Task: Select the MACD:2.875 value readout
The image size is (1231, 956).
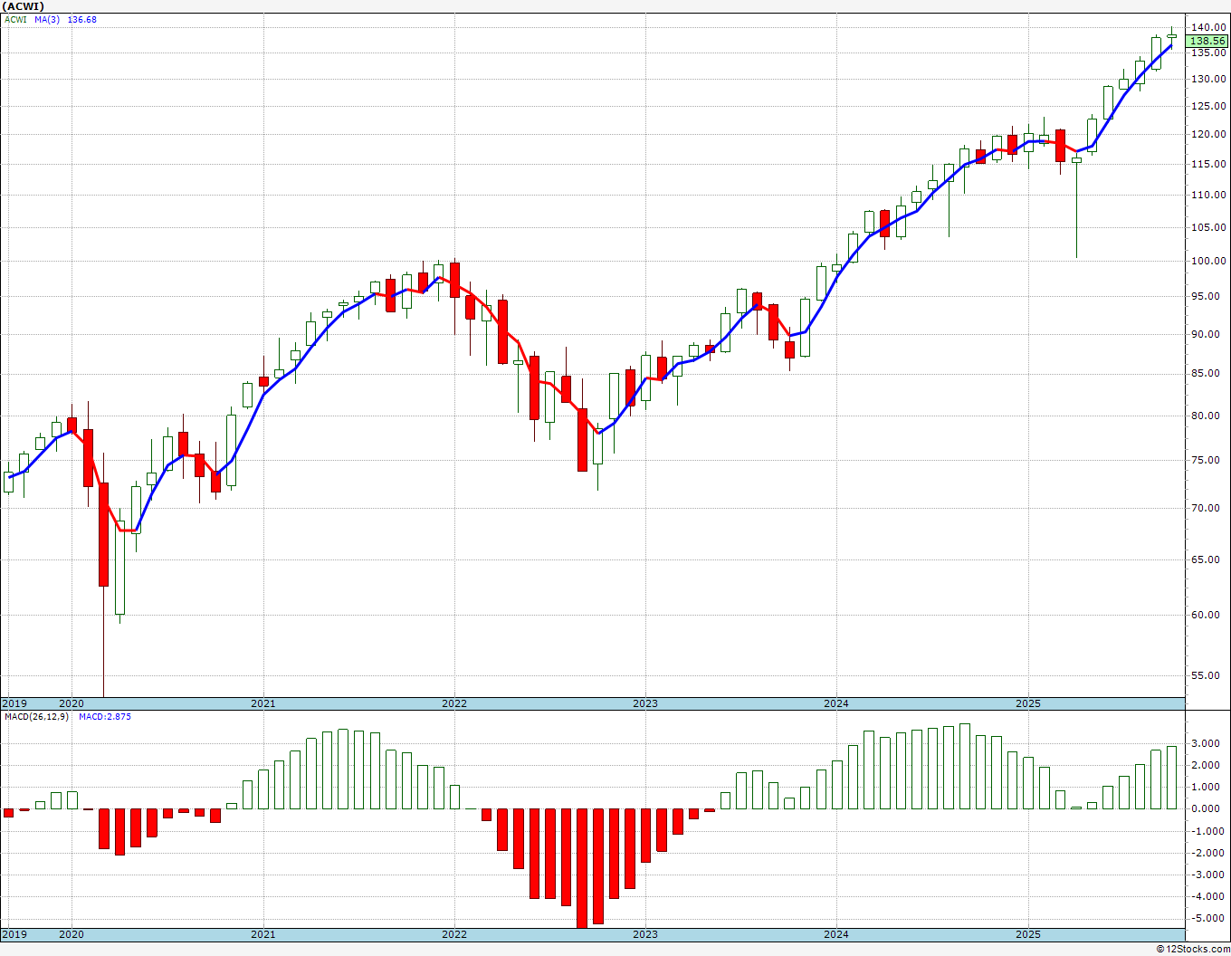Action: [x=105, y=717]
